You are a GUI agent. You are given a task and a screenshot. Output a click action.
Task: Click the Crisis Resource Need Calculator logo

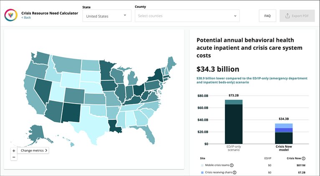click(11, 15)
